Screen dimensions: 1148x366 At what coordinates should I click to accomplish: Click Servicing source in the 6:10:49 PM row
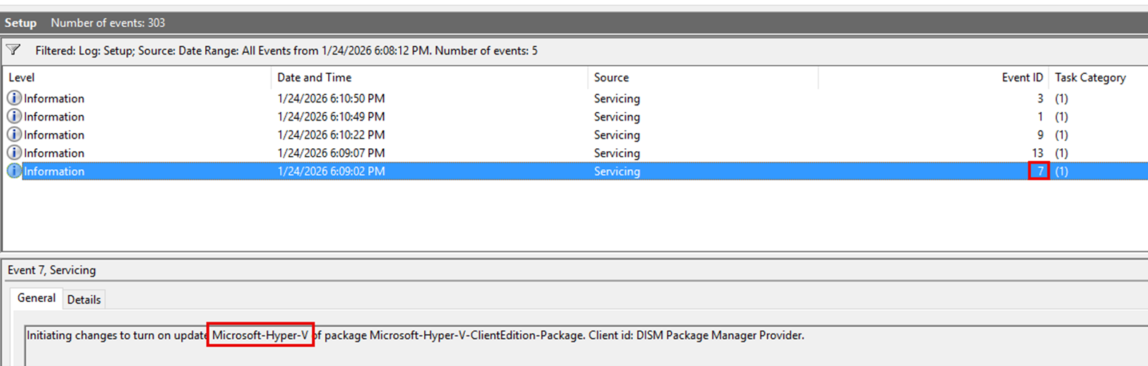(x=617, y=116)
